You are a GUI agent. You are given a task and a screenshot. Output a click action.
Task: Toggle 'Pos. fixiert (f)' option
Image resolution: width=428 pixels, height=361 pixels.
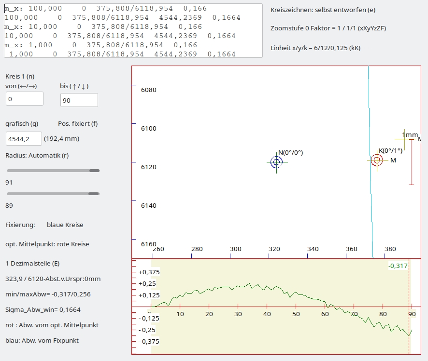(x=78, y=123)
